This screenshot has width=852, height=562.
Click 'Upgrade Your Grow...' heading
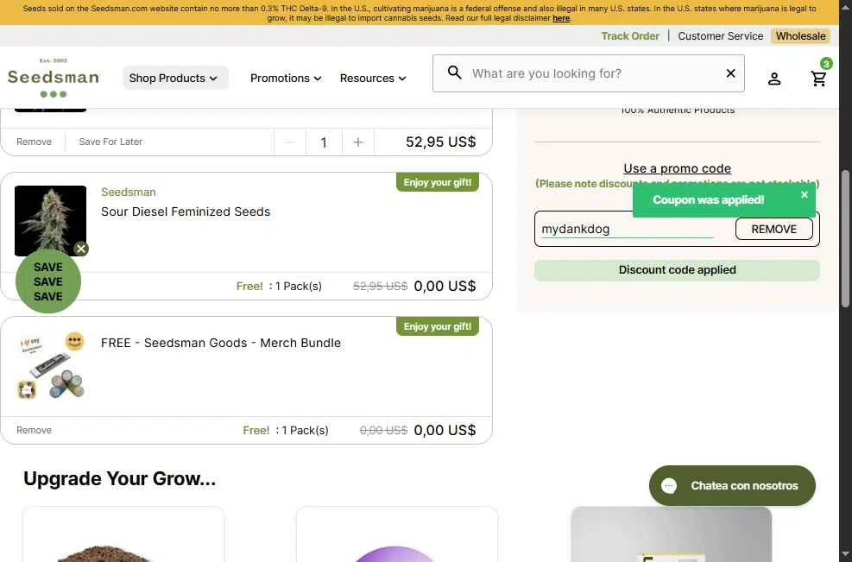pos(119,479)
